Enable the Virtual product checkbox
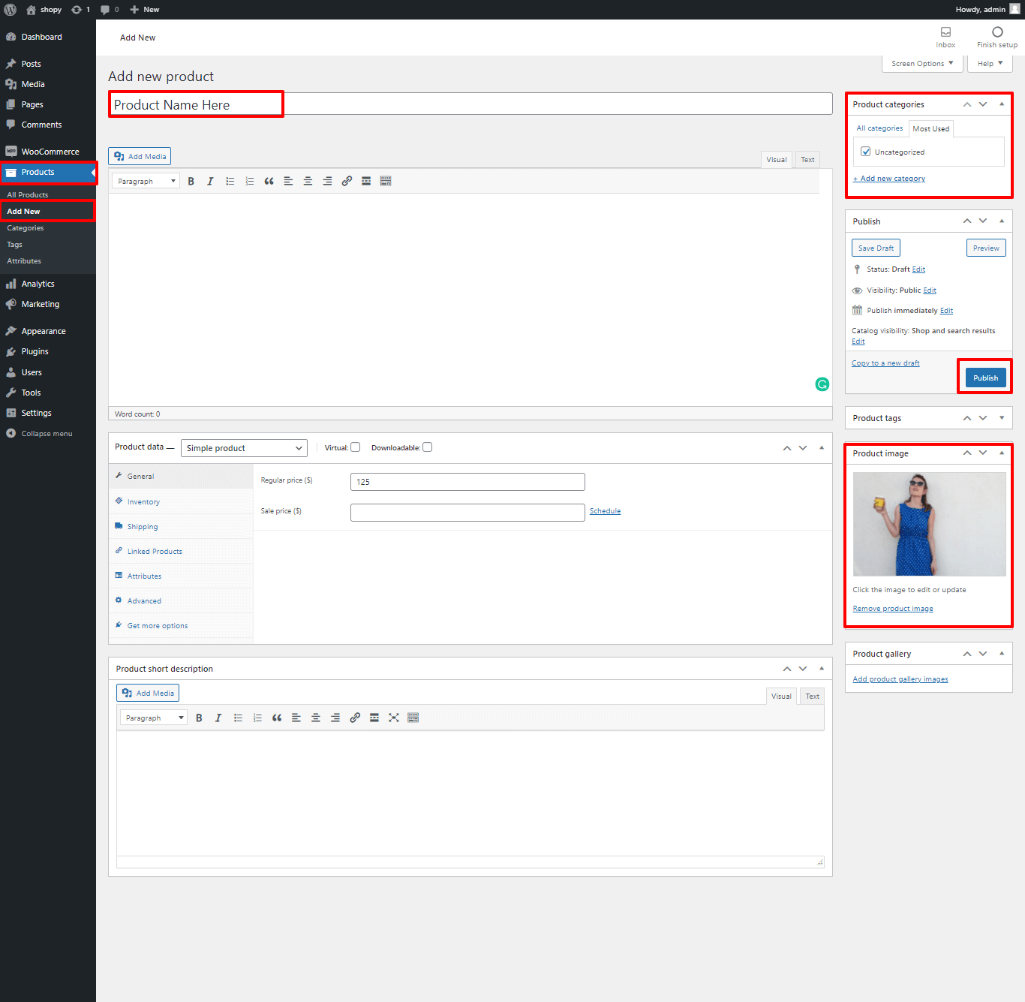 coord(356,447)
